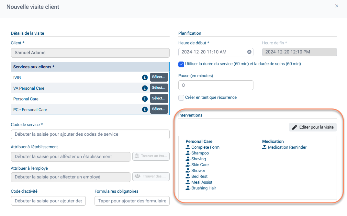Close the Nouvelle visite client dialog
The width and height of the screenshot is (347, 216).
[337, 6]
